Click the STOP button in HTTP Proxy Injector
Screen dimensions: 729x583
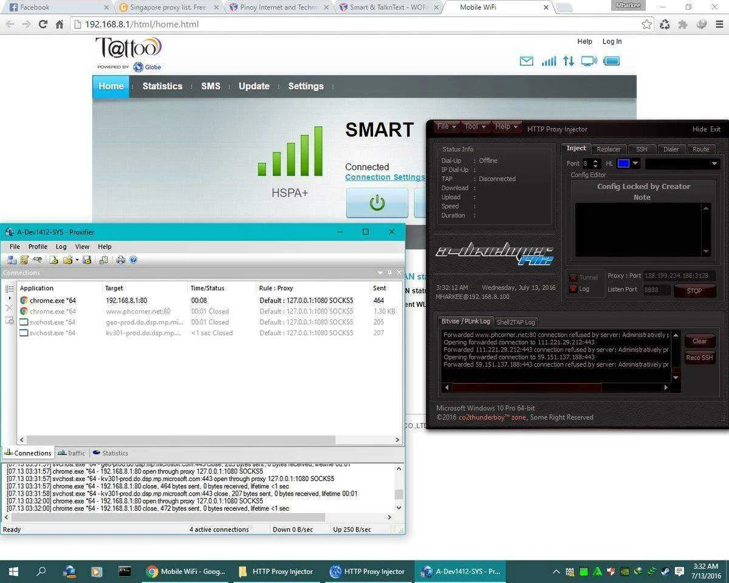click(x=694, y=291)
